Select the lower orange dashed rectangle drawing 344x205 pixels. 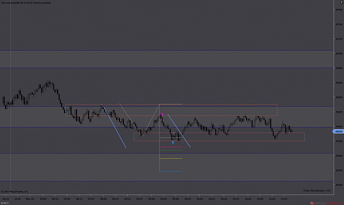219,137
